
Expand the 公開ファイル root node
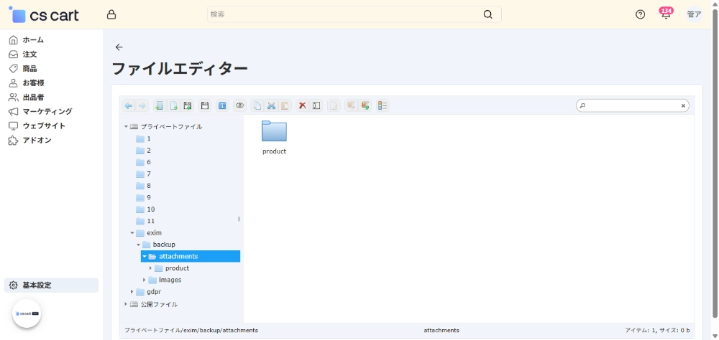click(126, 304)
